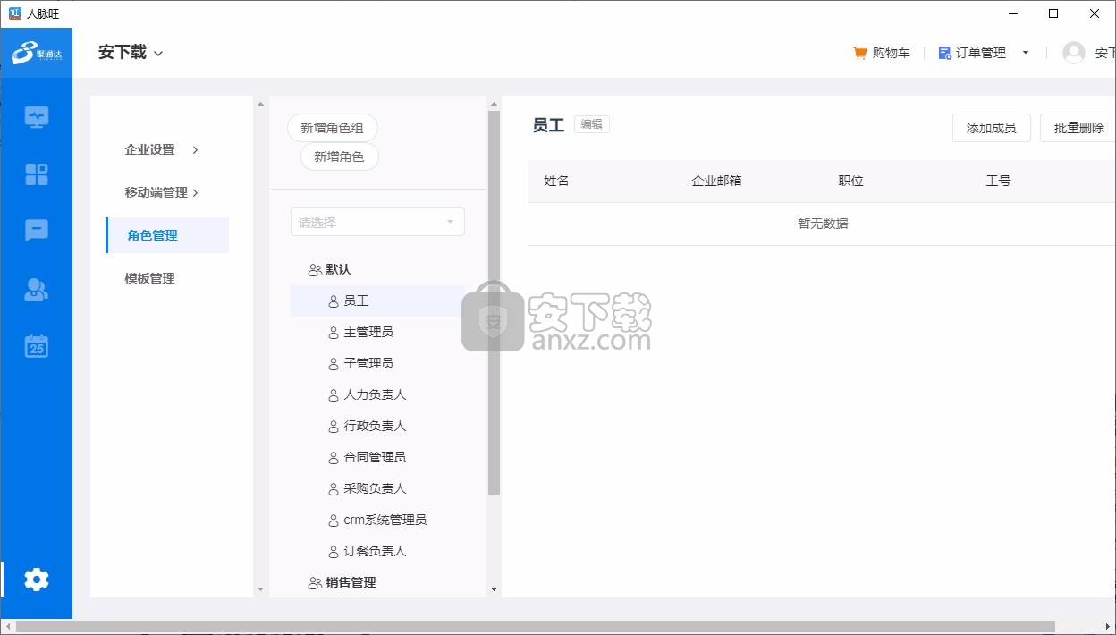The width and height of the screenshot is (1116, 635).
Task: Open the apps grid icon in sidebar
Action: [37, 174]
